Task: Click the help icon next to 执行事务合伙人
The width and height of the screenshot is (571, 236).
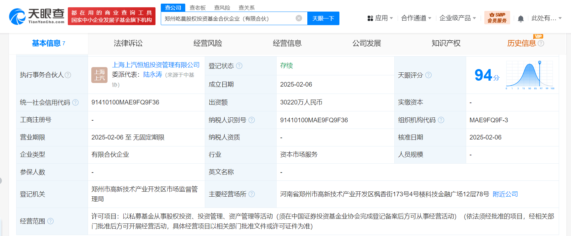Action: pyautogui.click(x=68, y=75)
